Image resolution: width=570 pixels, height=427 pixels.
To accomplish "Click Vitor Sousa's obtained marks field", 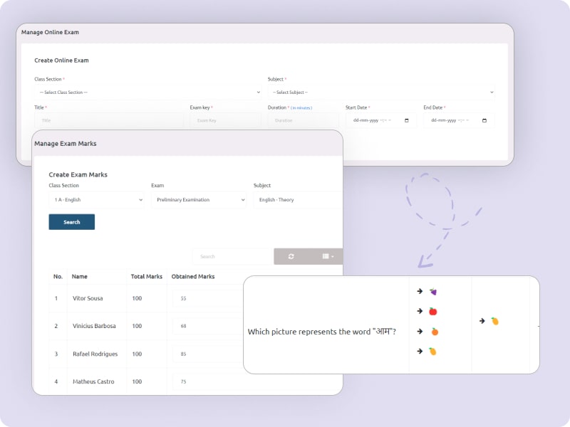I will pos(208,298).
